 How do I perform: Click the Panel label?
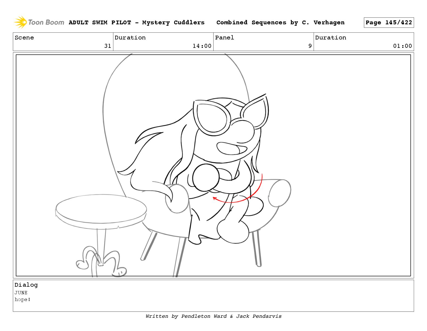tap(225, 38)
